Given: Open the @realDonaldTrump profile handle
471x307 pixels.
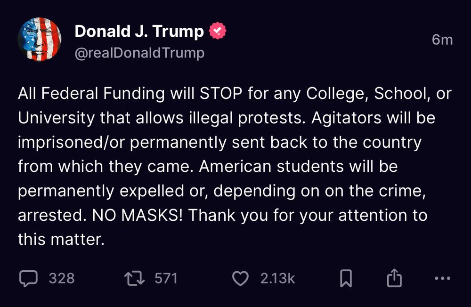Looking at the screenshot, I should pos(139,53).
